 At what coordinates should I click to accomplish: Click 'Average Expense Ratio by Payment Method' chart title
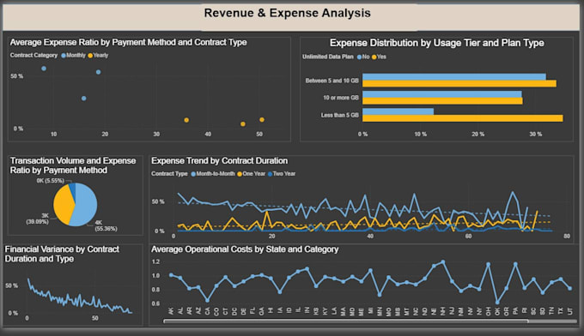[x=129, y=42]
